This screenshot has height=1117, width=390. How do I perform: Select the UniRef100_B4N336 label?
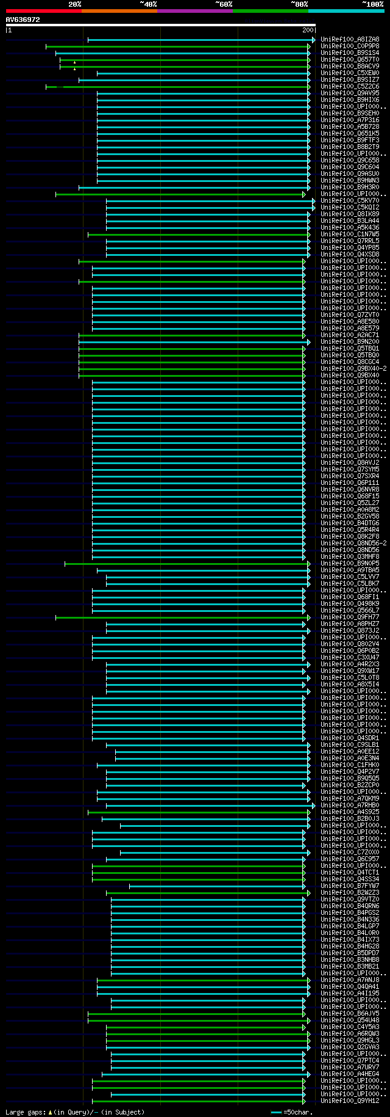point(350,920)
